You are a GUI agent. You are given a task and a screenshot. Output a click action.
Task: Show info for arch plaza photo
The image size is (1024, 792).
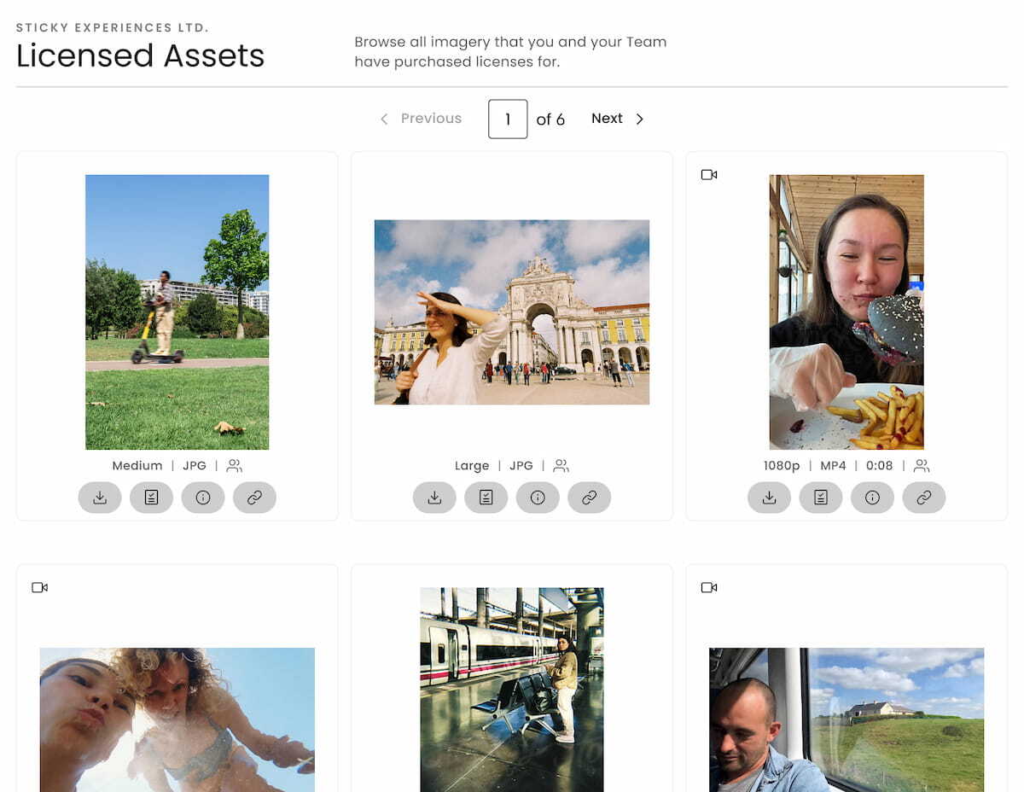click(538, 498)
